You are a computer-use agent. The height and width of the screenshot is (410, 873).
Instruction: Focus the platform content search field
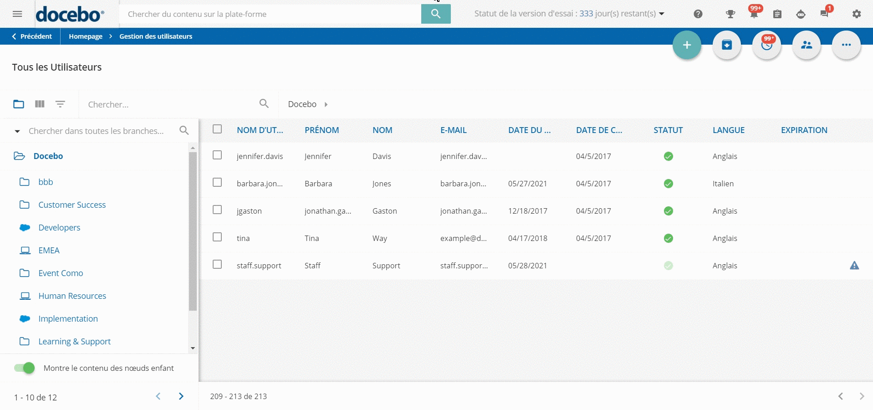pyautogui.click(x=270, y=14)
